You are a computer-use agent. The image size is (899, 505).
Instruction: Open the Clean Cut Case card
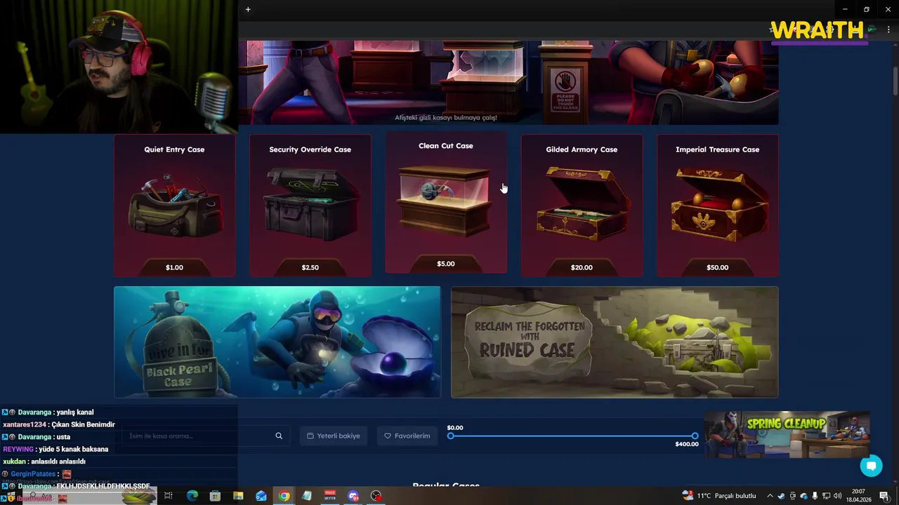(x=446, y=202)
